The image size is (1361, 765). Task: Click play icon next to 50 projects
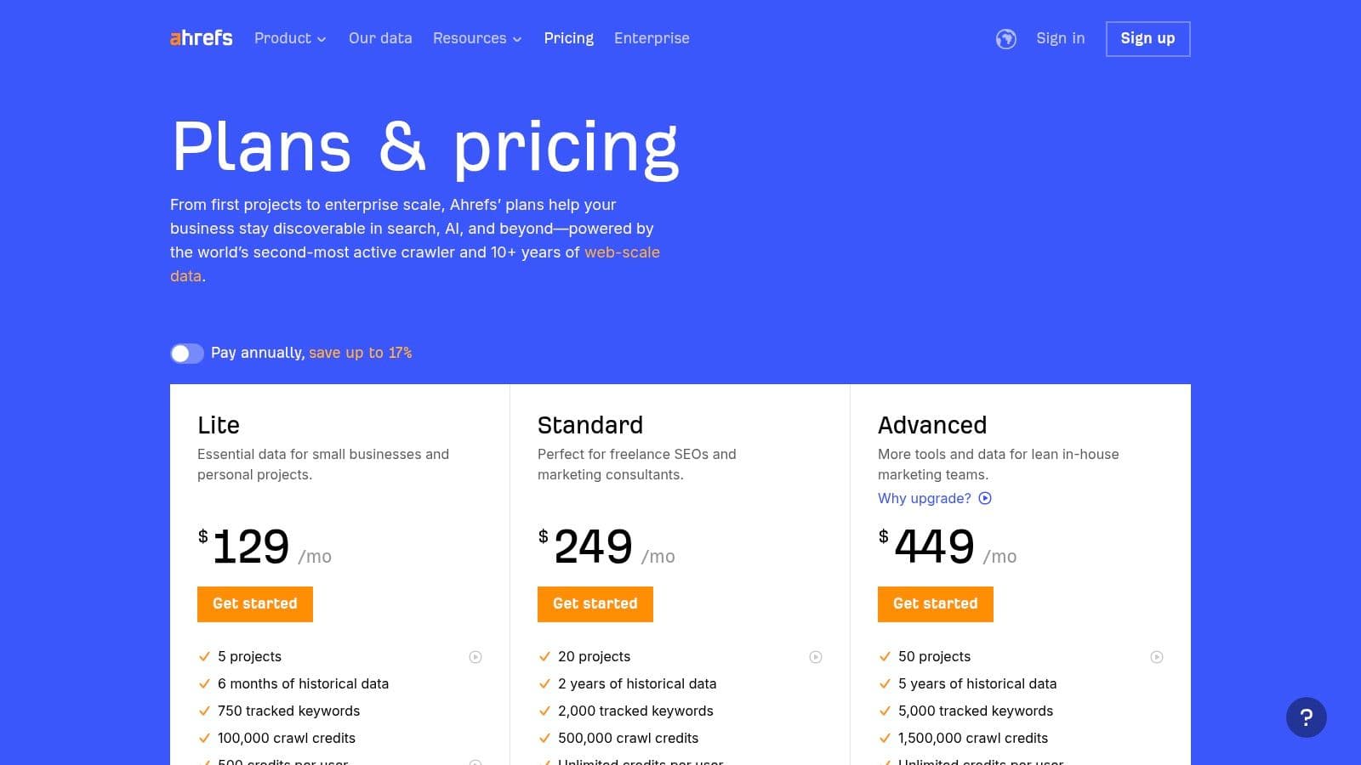pyautogui.click(x=1156, y=656)
